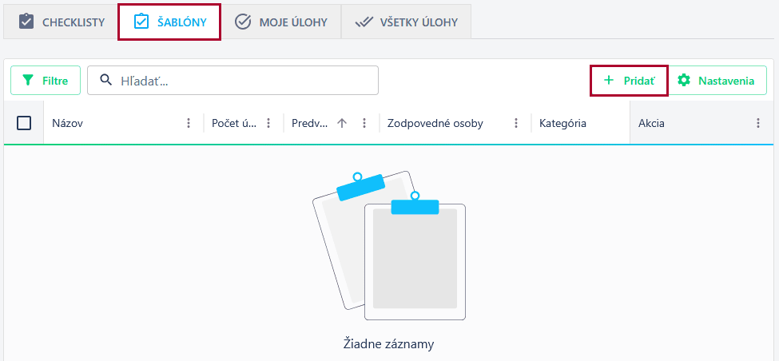Open the Počet column three-dot menu
The width and height of the screenshot is (779, 361).
tap(268, 123)
